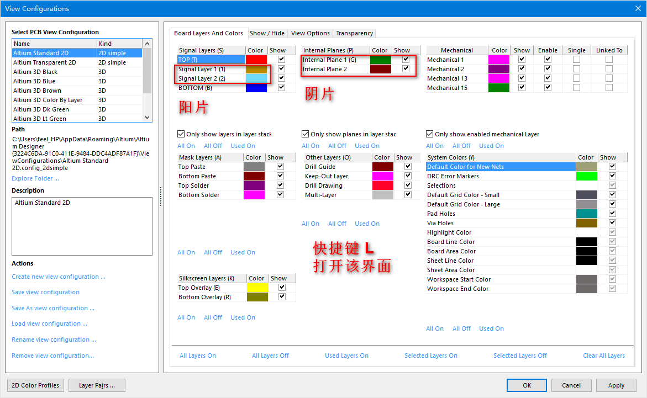Open Internal Plane 1 green color swatch
The height and width of the screenshot is (398, 647).
click(x=380, y=60)
